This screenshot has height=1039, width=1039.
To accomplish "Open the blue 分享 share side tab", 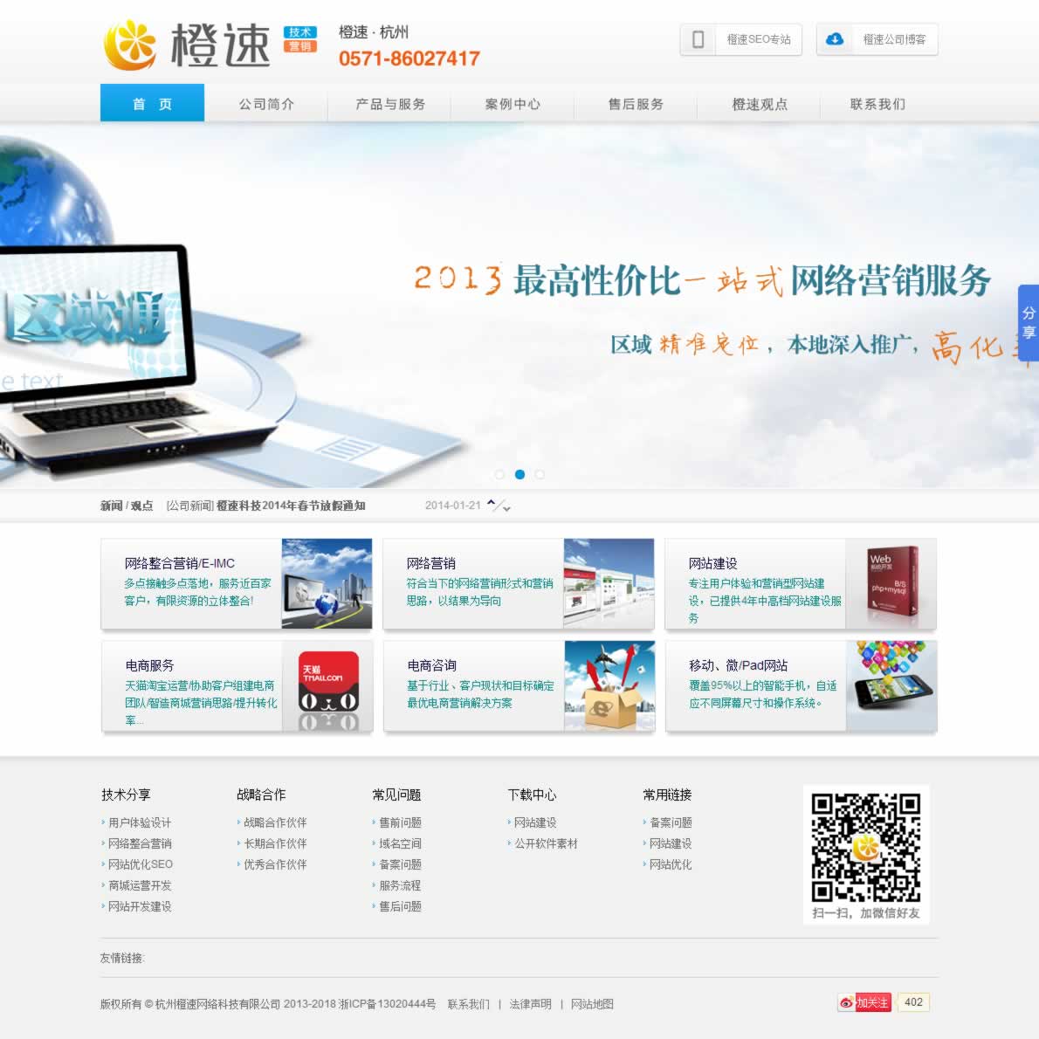I will tap(1028, 323).
